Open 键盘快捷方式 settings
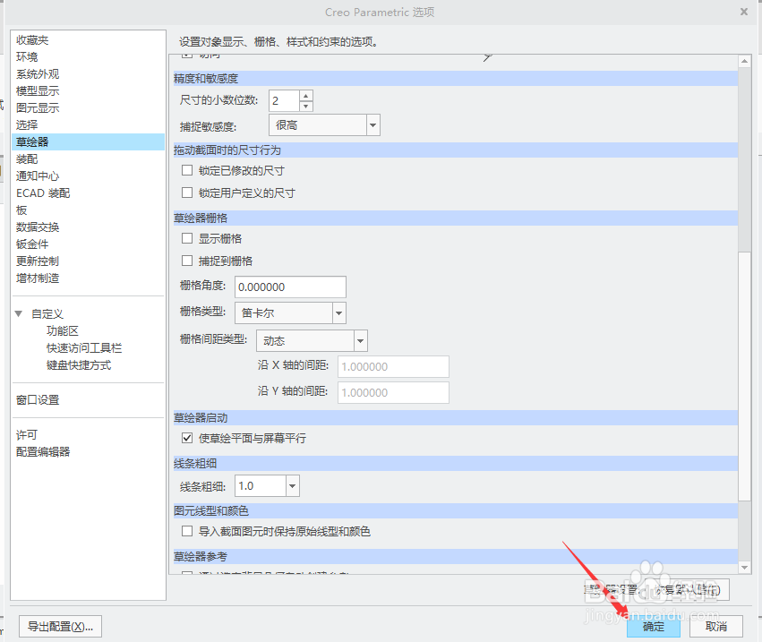Screen dimensions: 762x642 tap(79, 365)
